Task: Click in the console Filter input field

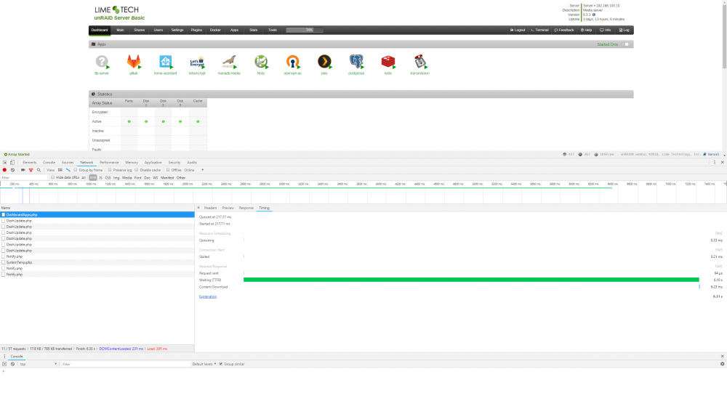Action: click(x=125, y=364)
